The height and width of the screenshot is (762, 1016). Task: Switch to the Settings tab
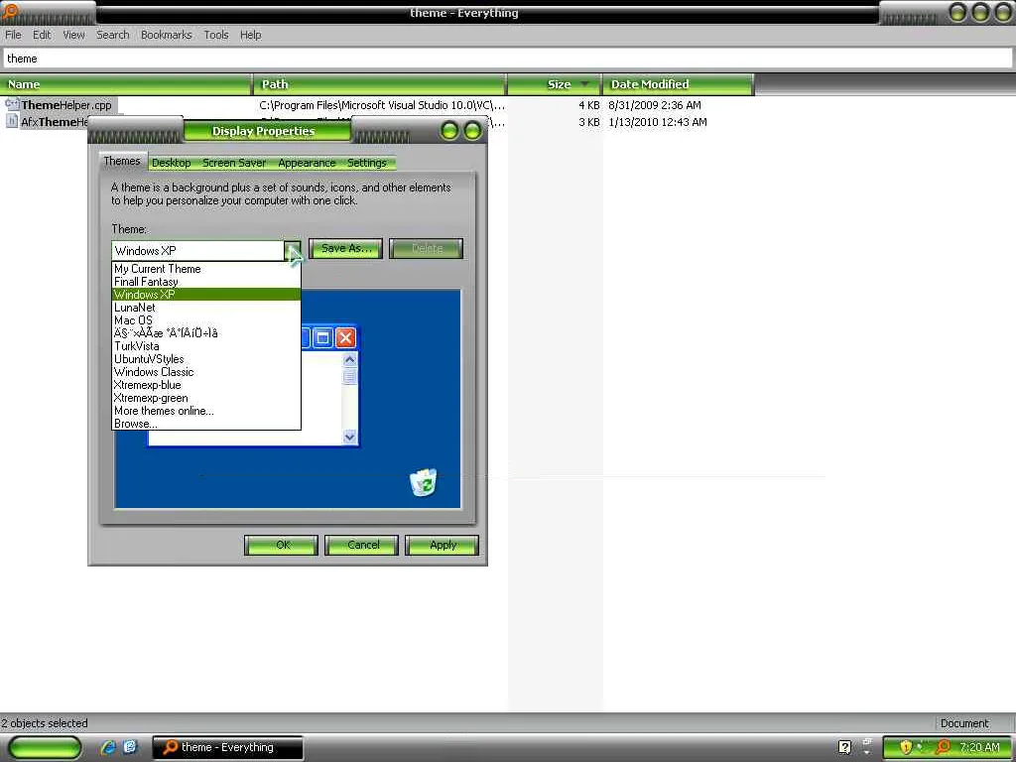coord(367,163)
